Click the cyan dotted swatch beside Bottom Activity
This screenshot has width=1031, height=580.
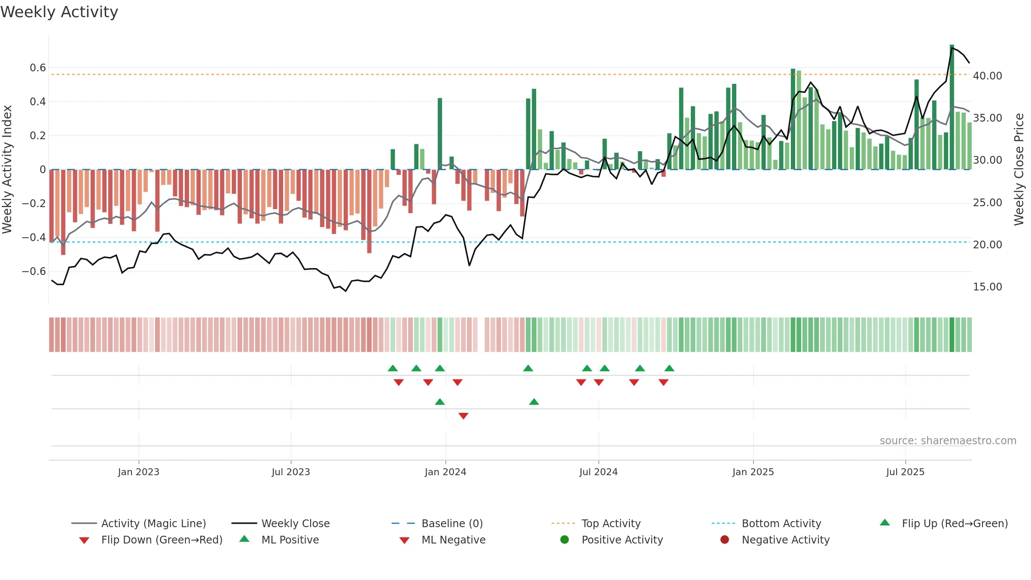pos(723,523)
